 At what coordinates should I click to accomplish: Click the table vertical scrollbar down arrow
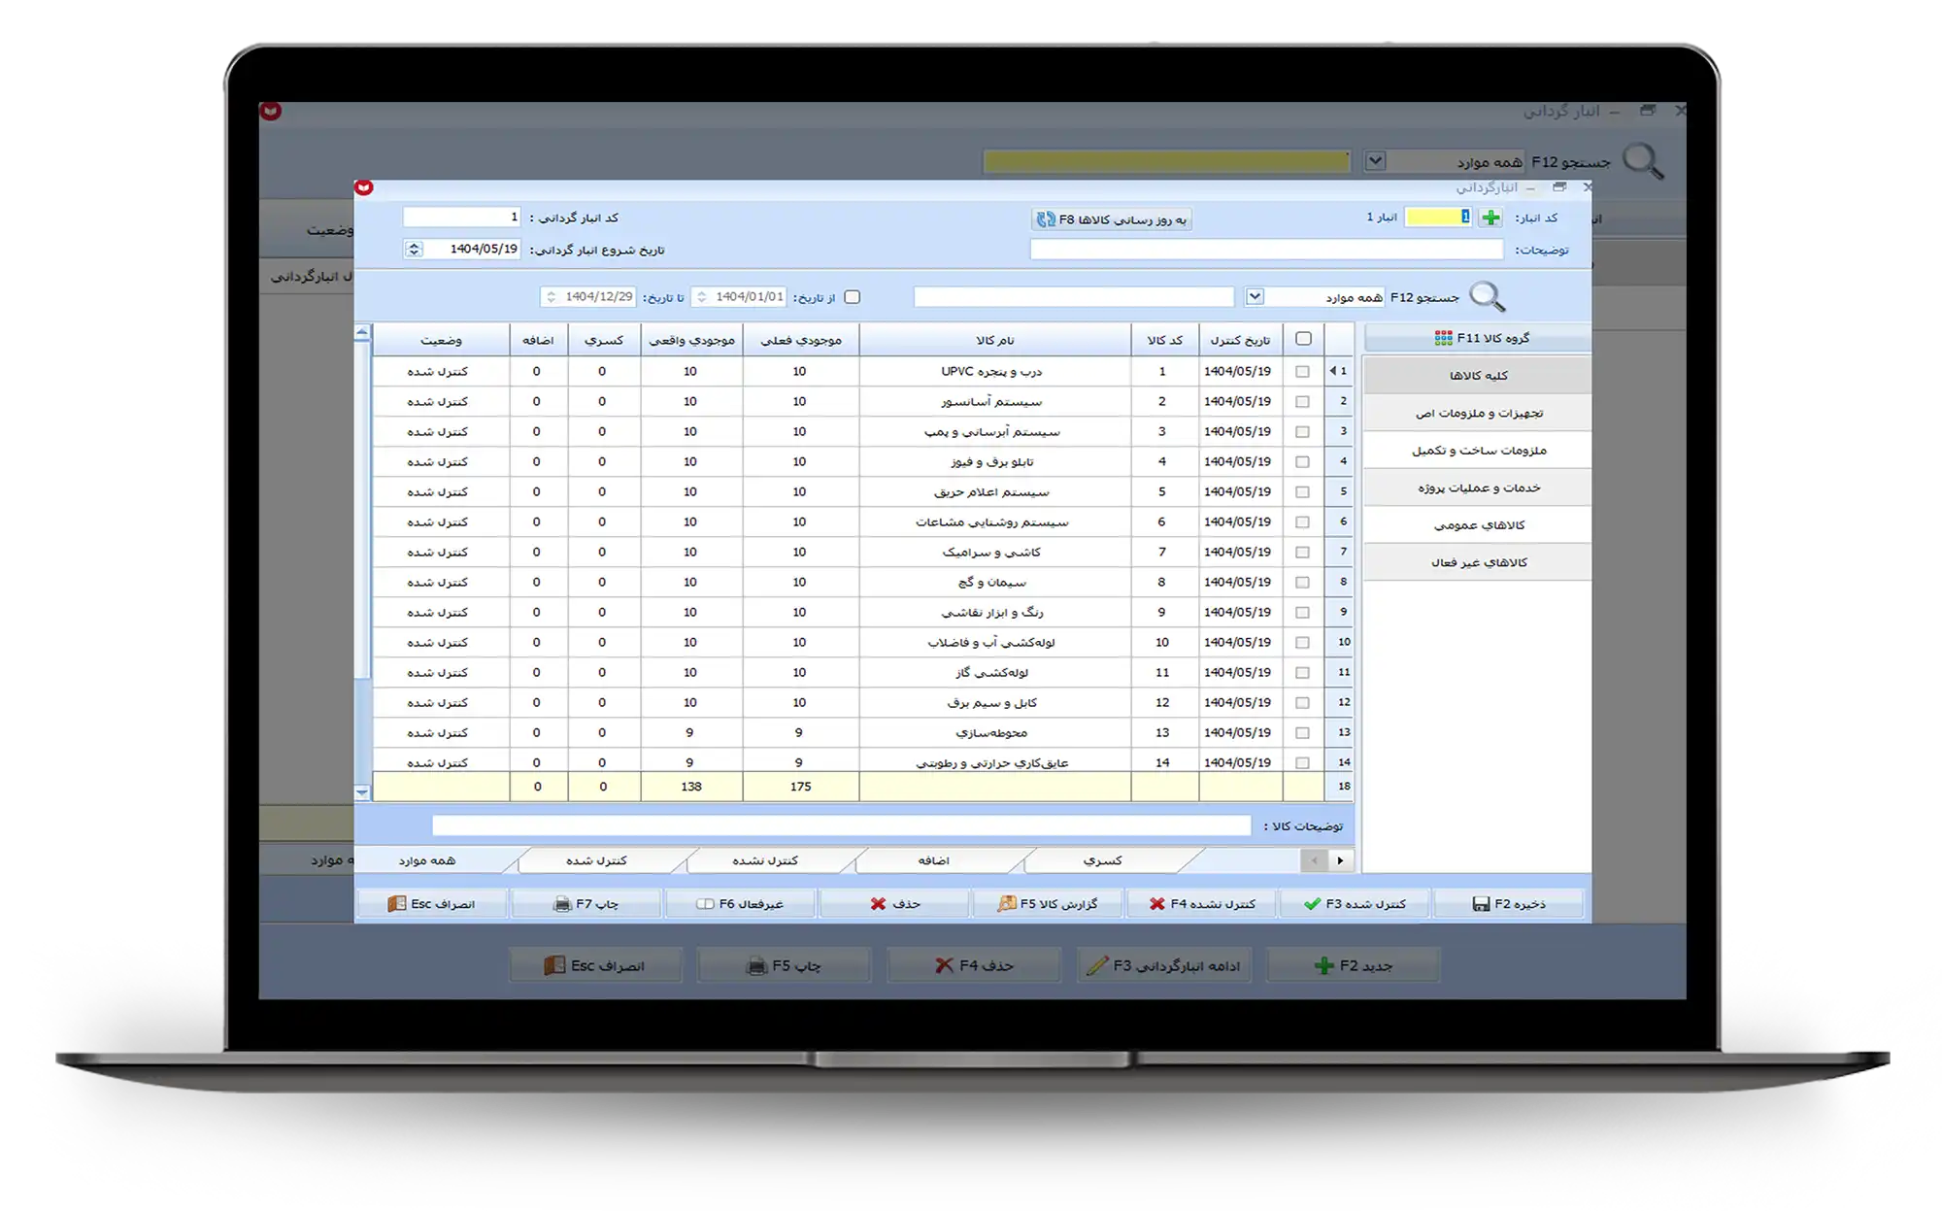point(362,792)
